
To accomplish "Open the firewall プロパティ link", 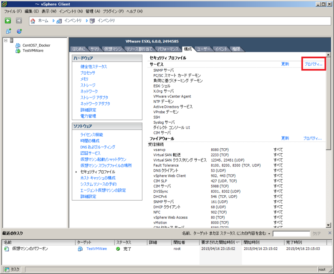I will tap(312, 138).
